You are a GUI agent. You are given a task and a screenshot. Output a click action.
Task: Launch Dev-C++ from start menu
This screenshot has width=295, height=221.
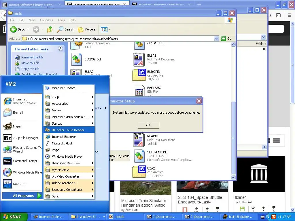point(22,184)
